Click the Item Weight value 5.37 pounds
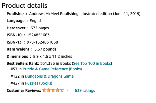This screenshot has height=103, width=156. (x=45, y=49)
